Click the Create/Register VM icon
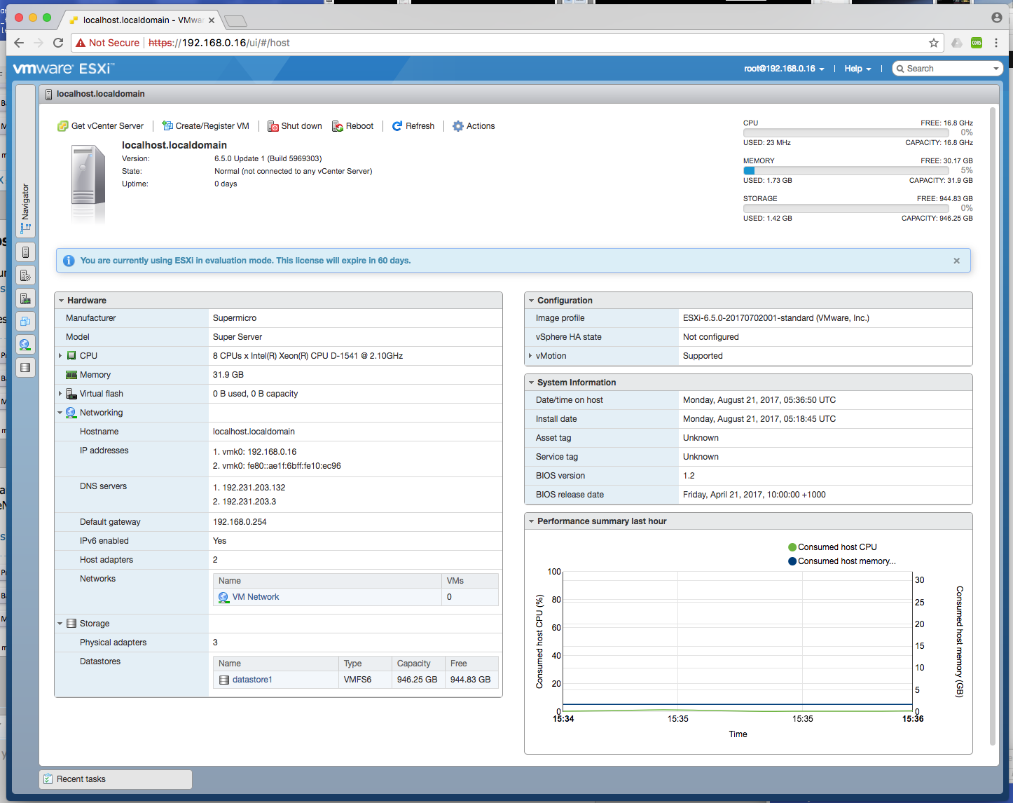 tap(167, 126)
